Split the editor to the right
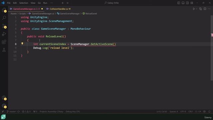The width and height of the screenshot is (213, 120). [x=205, y=9]
